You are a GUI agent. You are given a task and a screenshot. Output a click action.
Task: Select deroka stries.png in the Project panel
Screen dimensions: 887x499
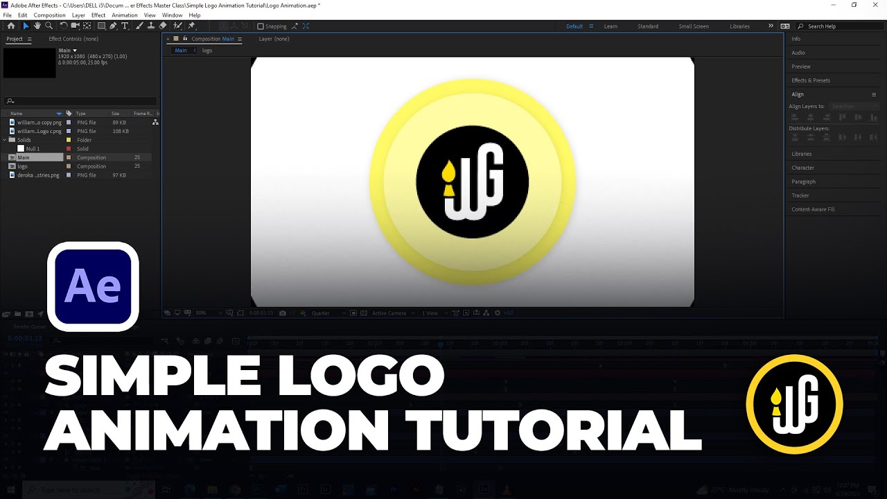[x=38, y=175]
